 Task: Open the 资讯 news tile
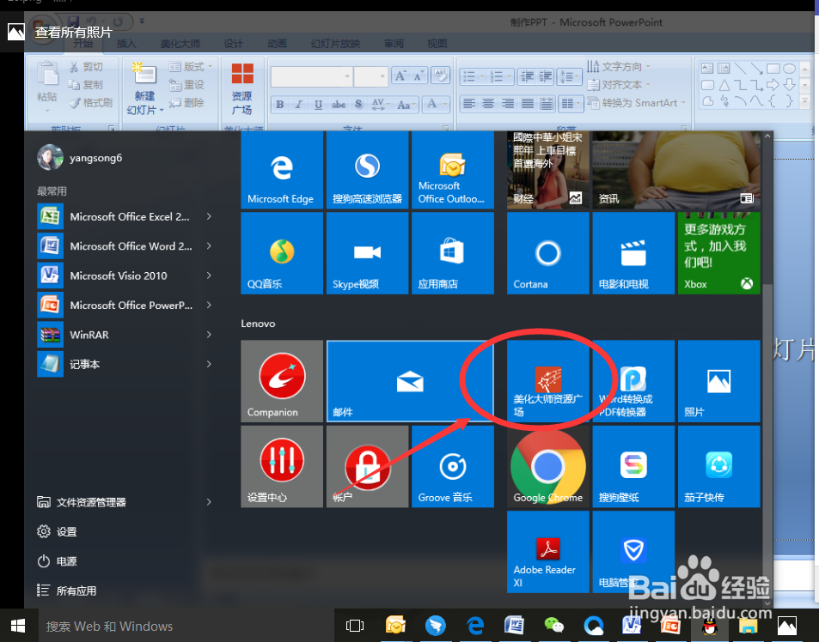pos(675,170)
